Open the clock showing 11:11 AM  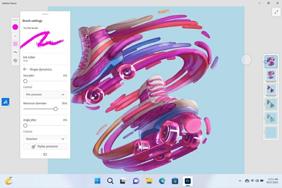pyautogui.click(x=273, y=180)
